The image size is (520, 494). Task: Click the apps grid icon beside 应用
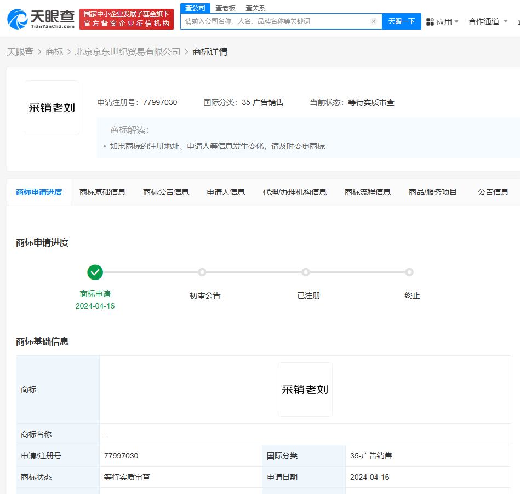tap(431, 21)
